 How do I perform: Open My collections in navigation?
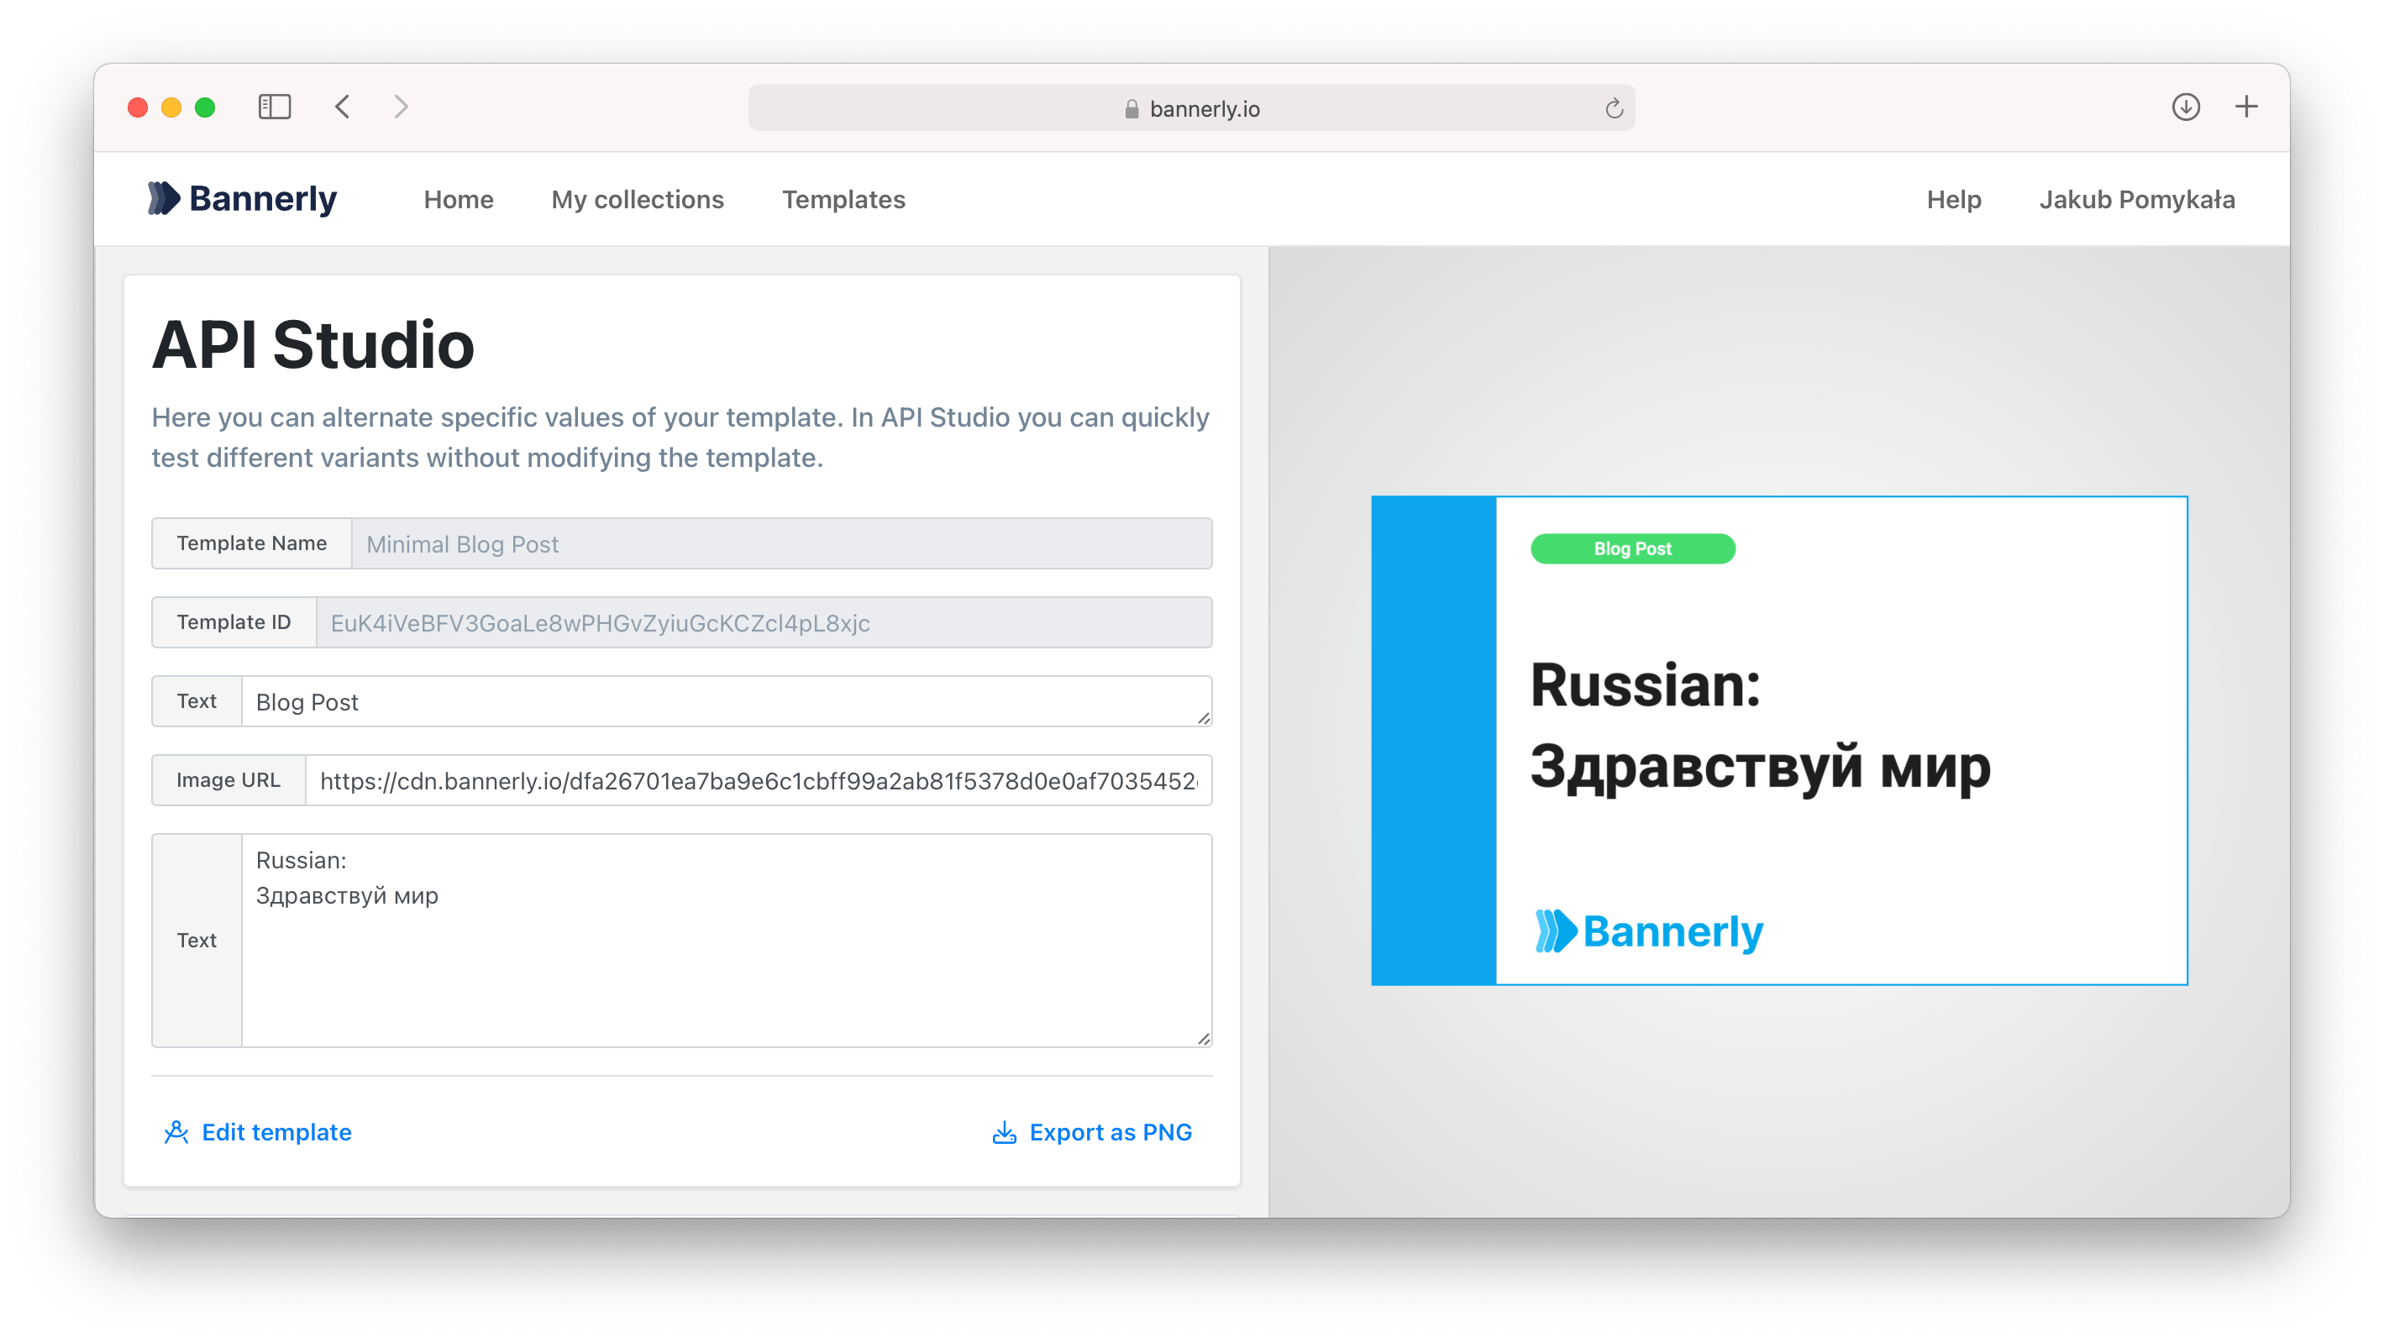point(638,199)
